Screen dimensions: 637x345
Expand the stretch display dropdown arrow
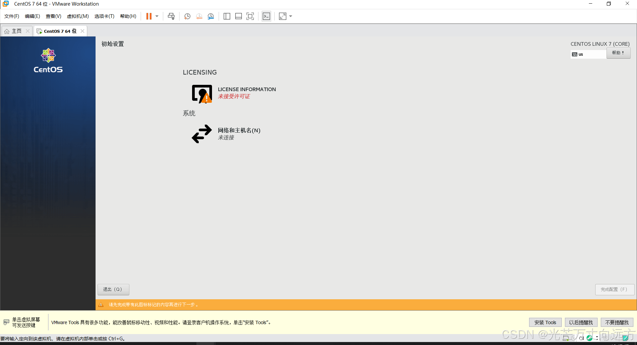coord(291,16)
